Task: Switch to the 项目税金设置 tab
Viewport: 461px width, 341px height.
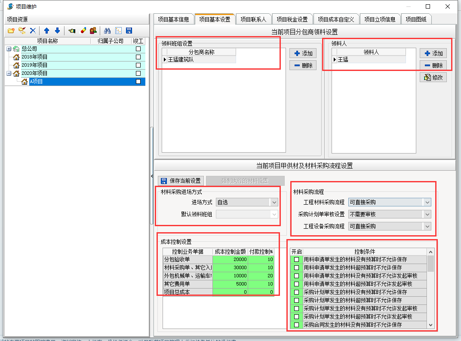Action: tap(292, 19)
